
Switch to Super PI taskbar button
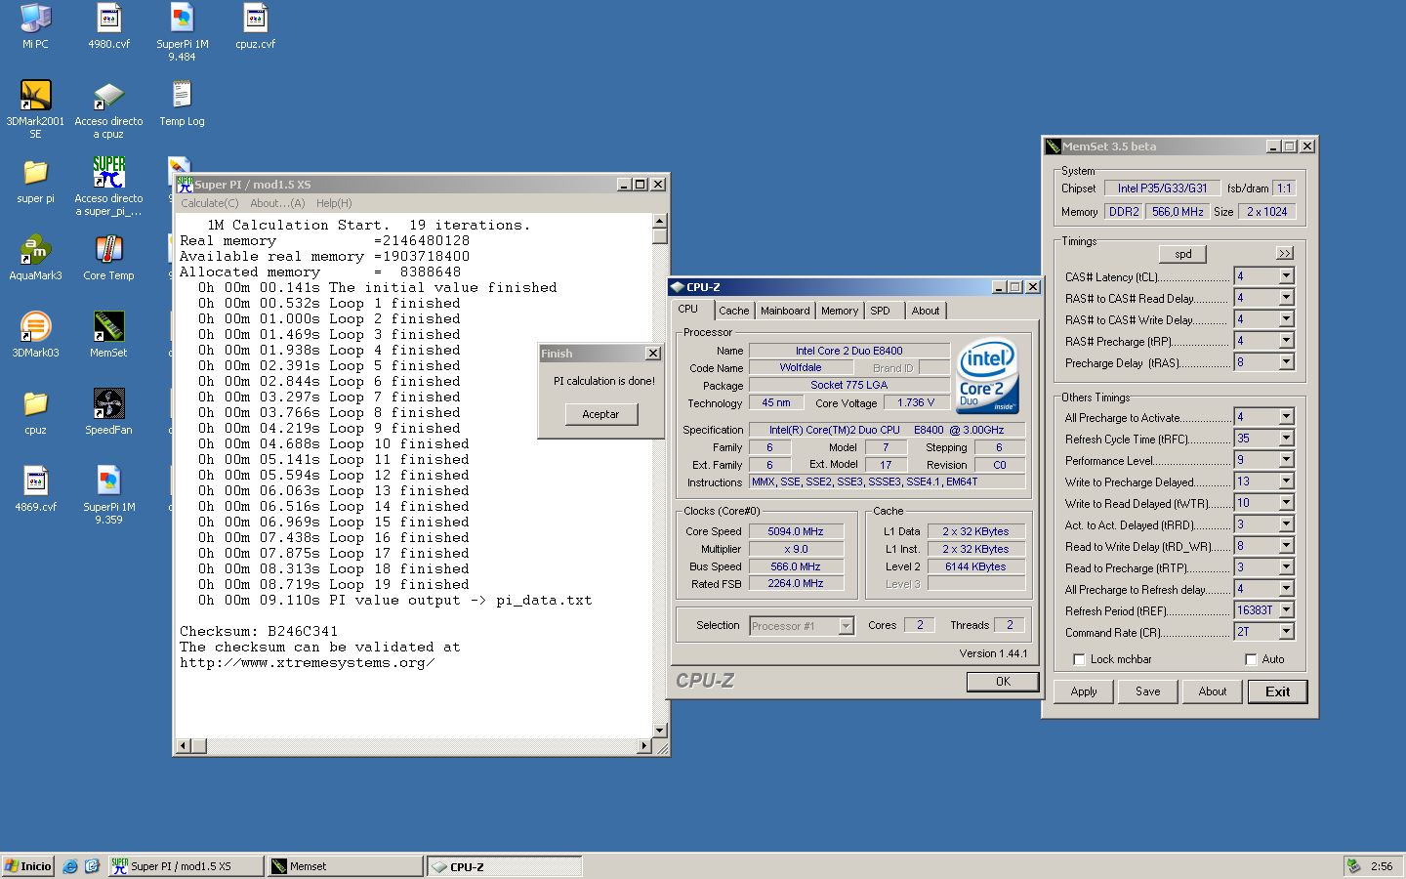(x=186, y=866)
